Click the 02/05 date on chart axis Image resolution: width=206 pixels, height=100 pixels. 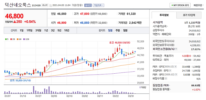54,96
